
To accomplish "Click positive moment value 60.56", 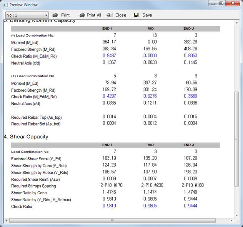I will coord(191,82).
